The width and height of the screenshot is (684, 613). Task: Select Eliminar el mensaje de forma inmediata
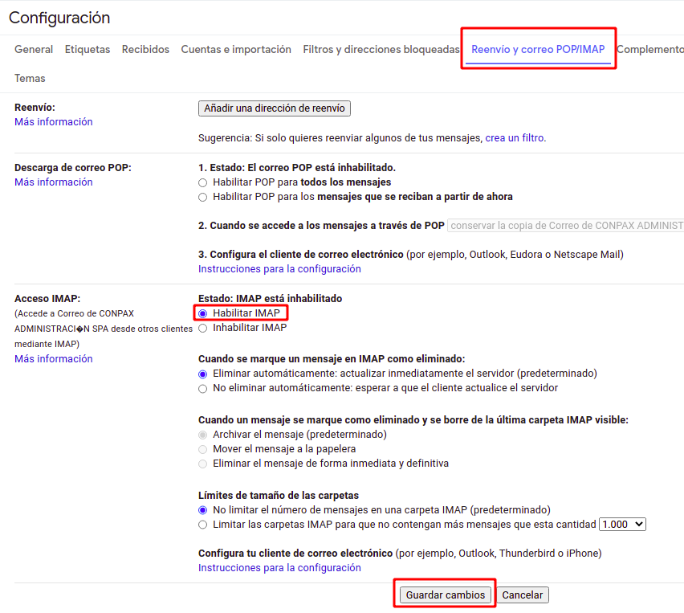202,464
